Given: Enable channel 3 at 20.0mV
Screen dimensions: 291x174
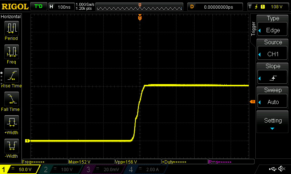Looking at the screenshot, I should click(x=103, y=169).
